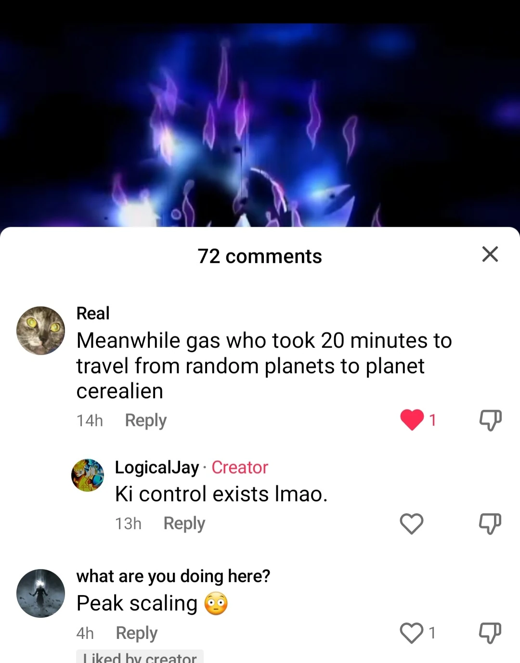Image resolution: width=520 pixels, height=663 pixels.
Task: Open 'what are you doing here?' username
Action: [173, 576]
